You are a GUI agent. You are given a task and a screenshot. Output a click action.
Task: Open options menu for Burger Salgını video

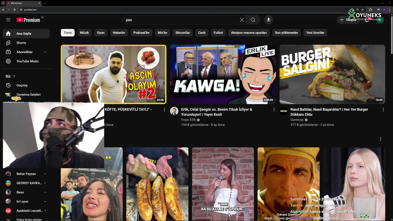tap(383, 110)
